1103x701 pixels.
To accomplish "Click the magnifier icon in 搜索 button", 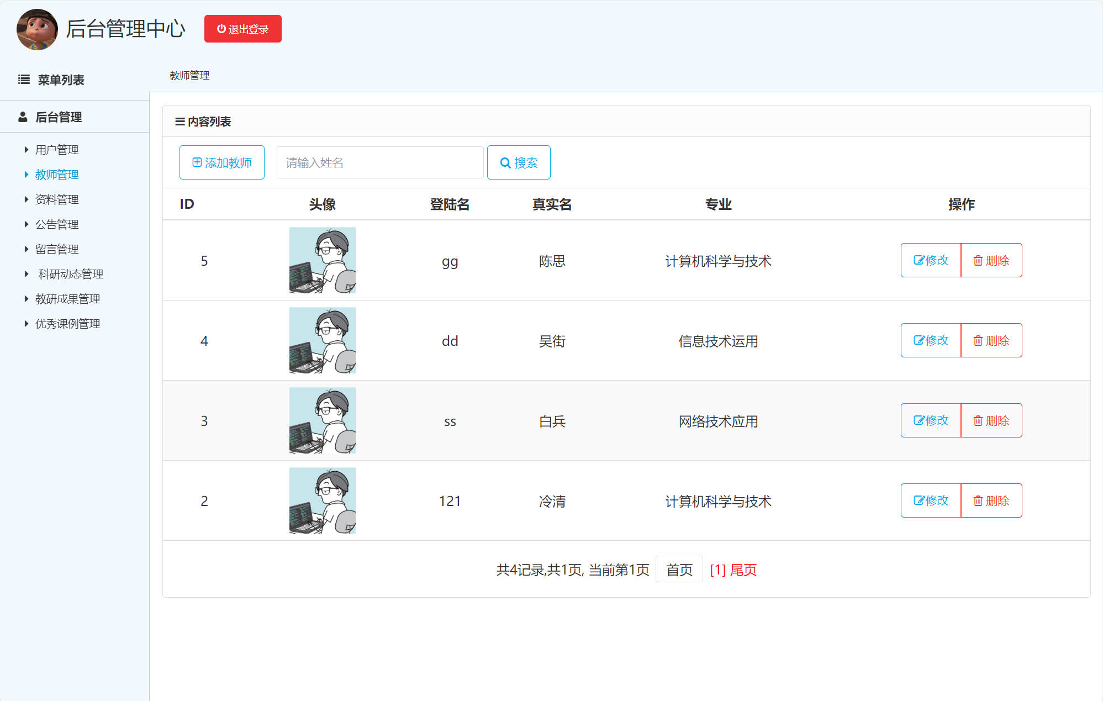I will pos(505,162).
